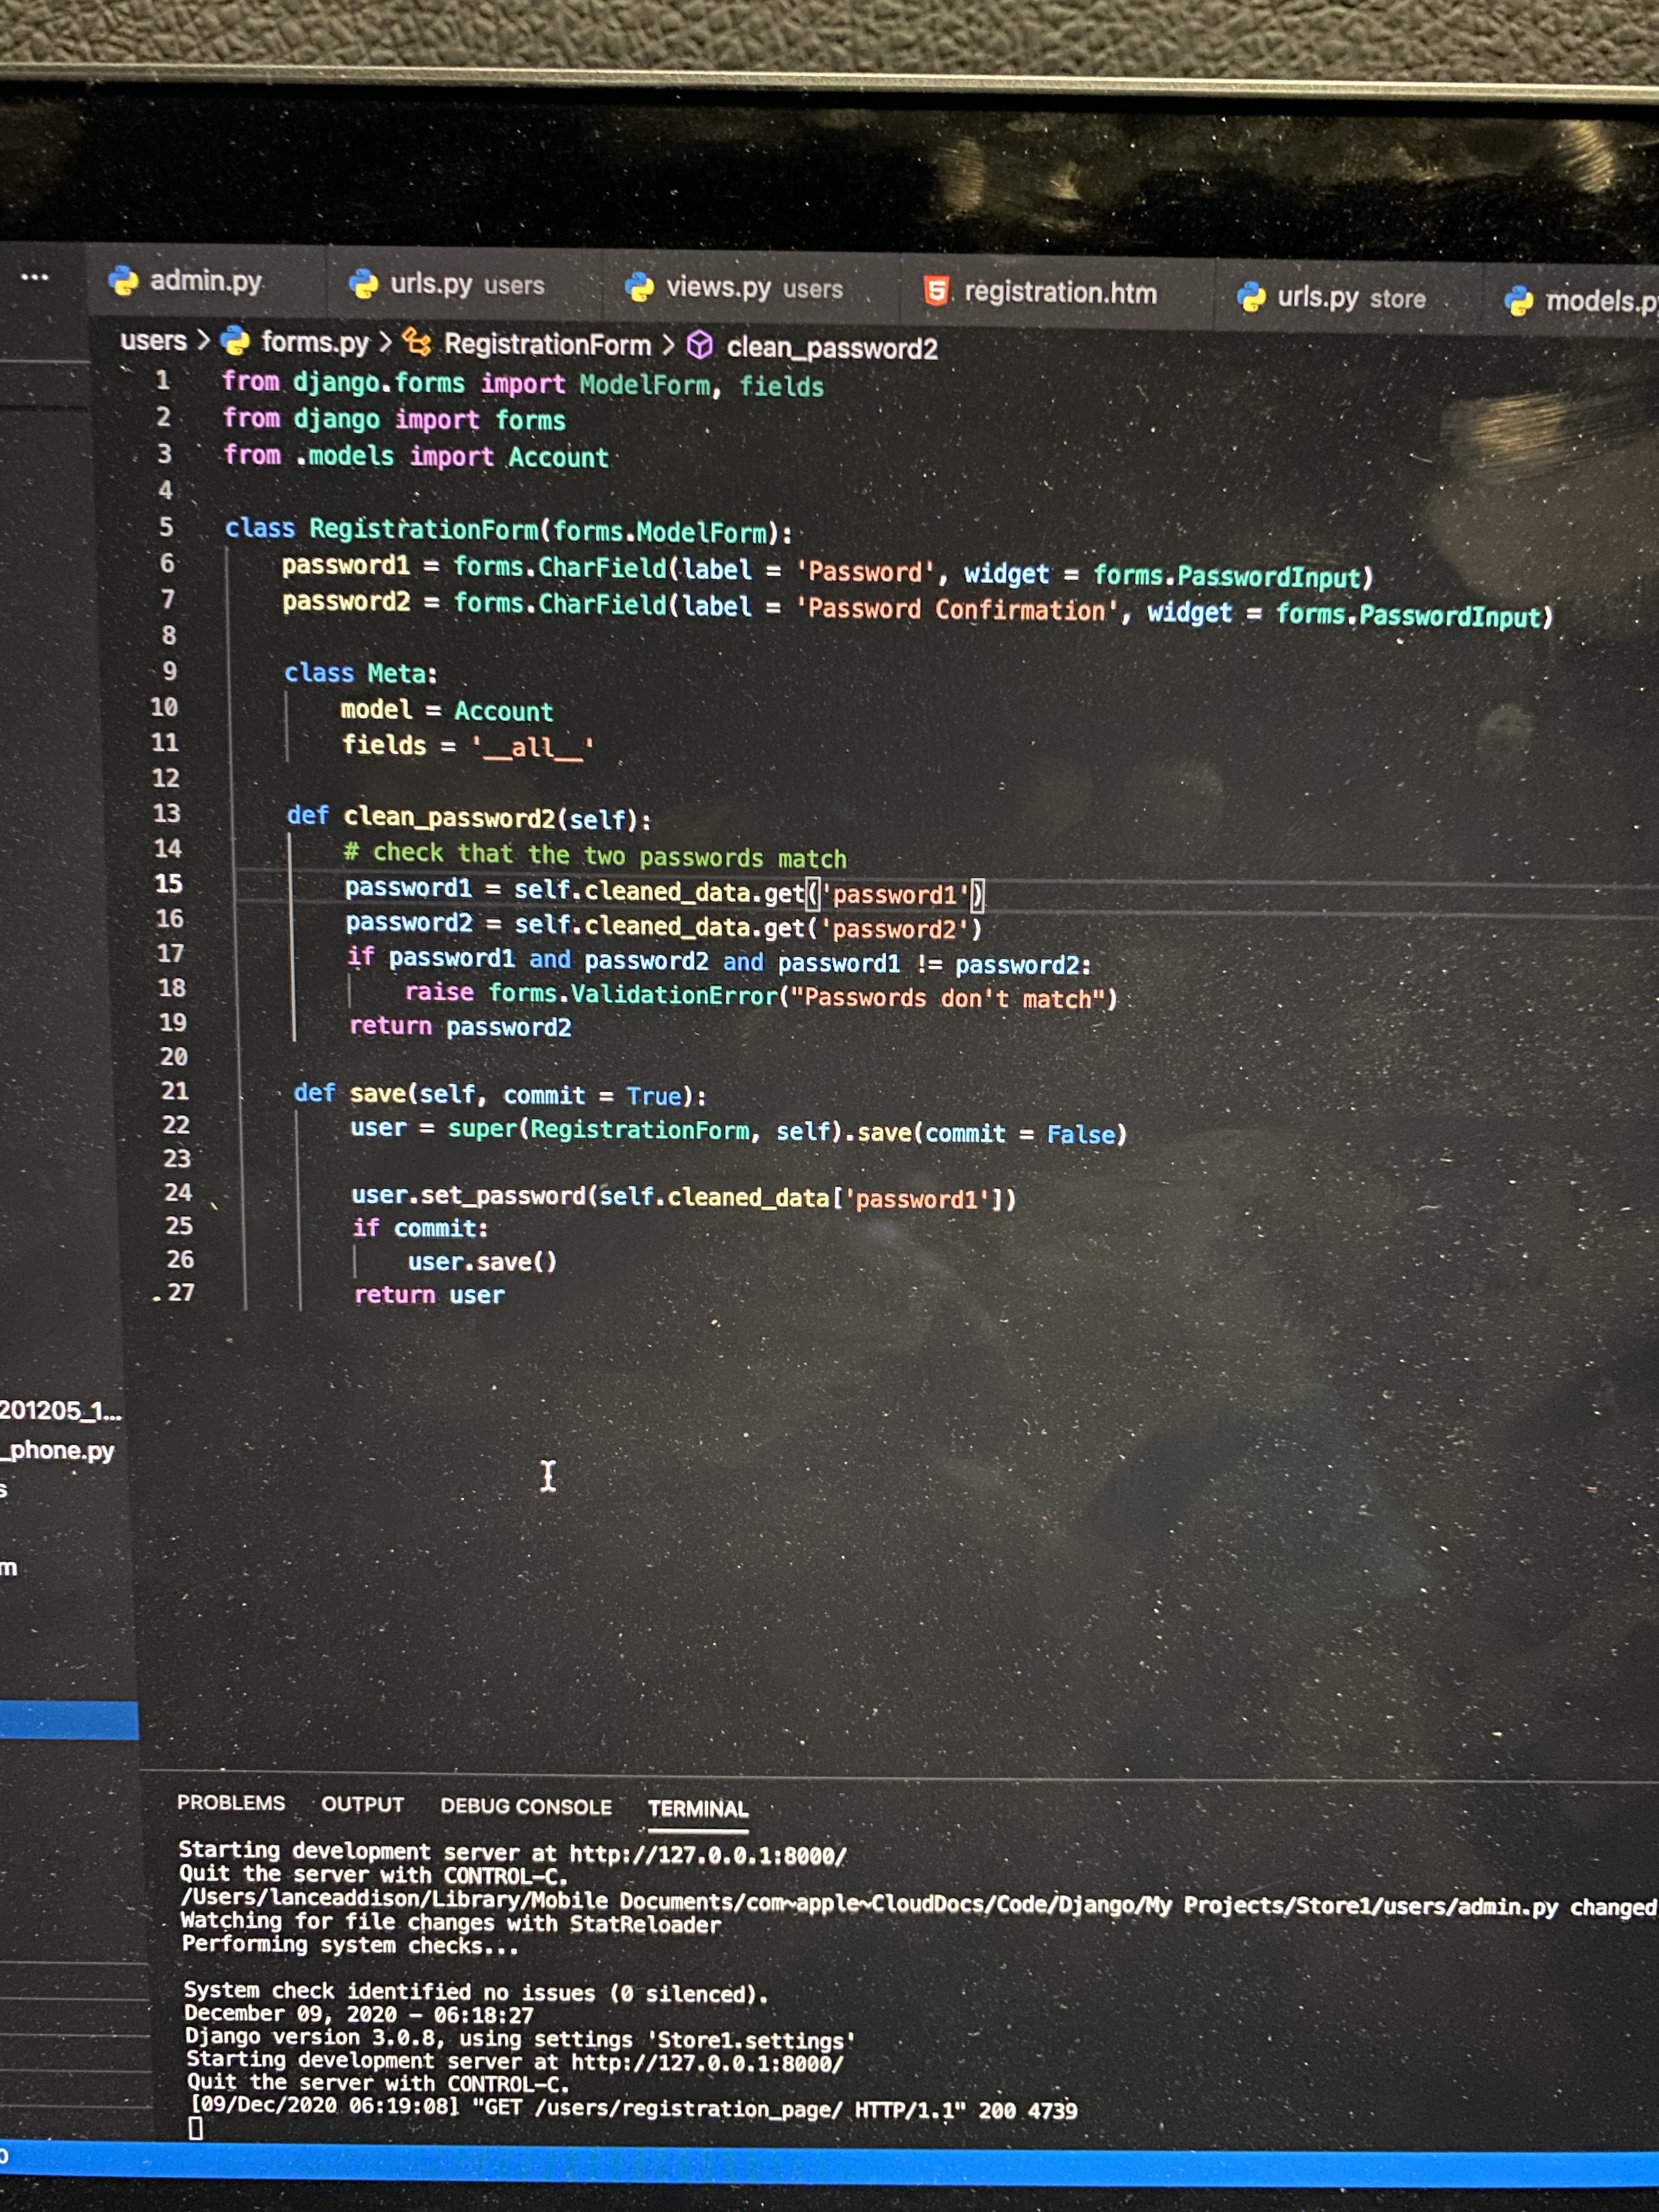
Task: Click 'user.save()' on line 26
Action: click(x=482, y=1262)
